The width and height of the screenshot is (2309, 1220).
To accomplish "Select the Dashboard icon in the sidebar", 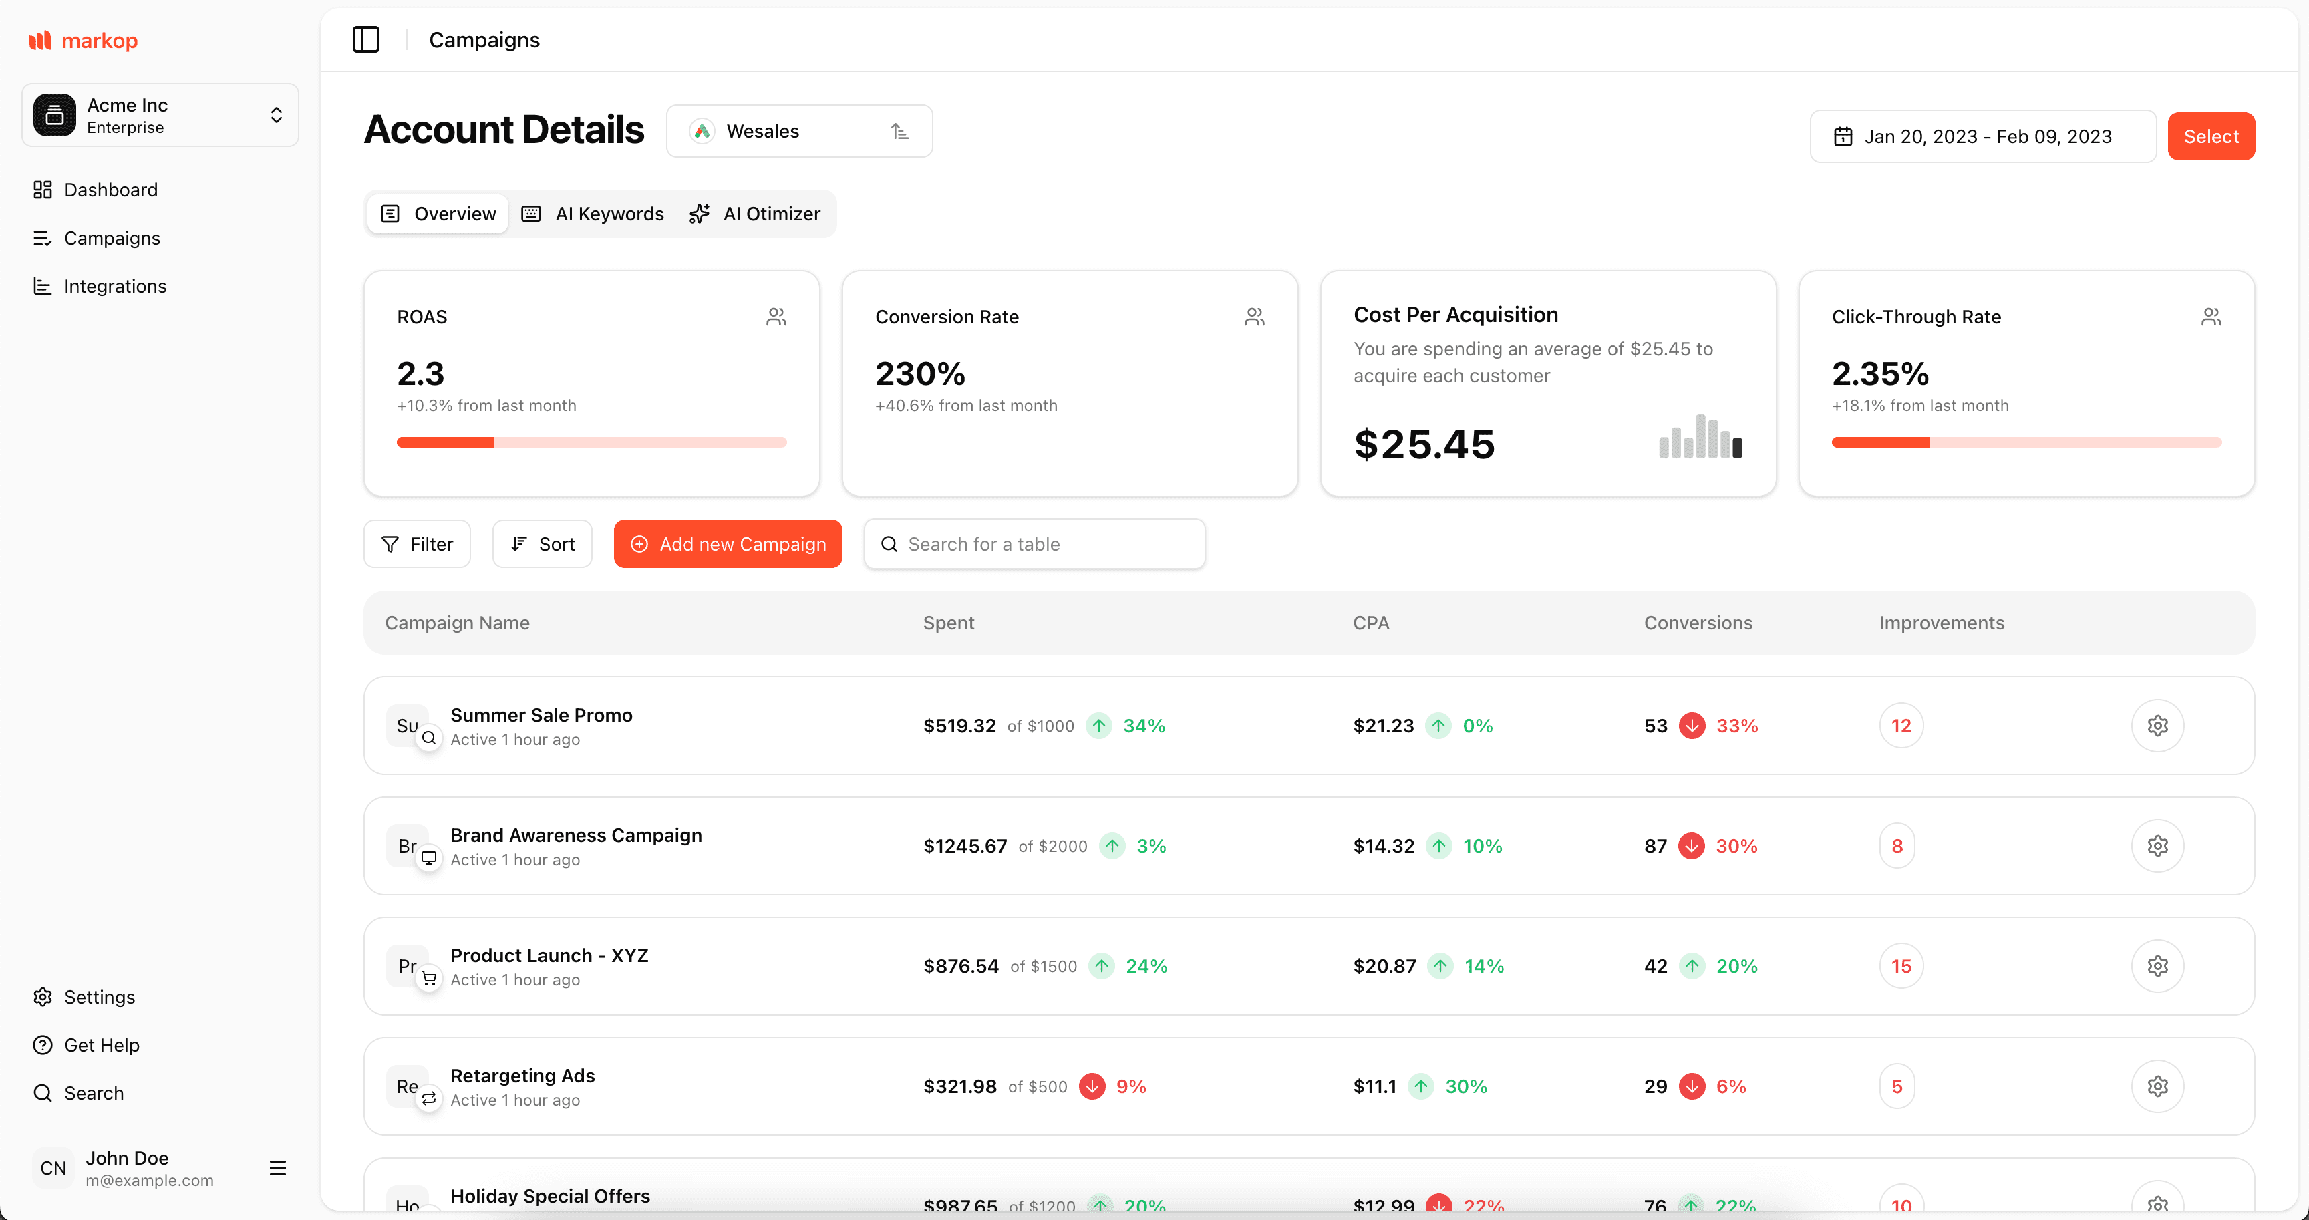I will click(43, 190).
